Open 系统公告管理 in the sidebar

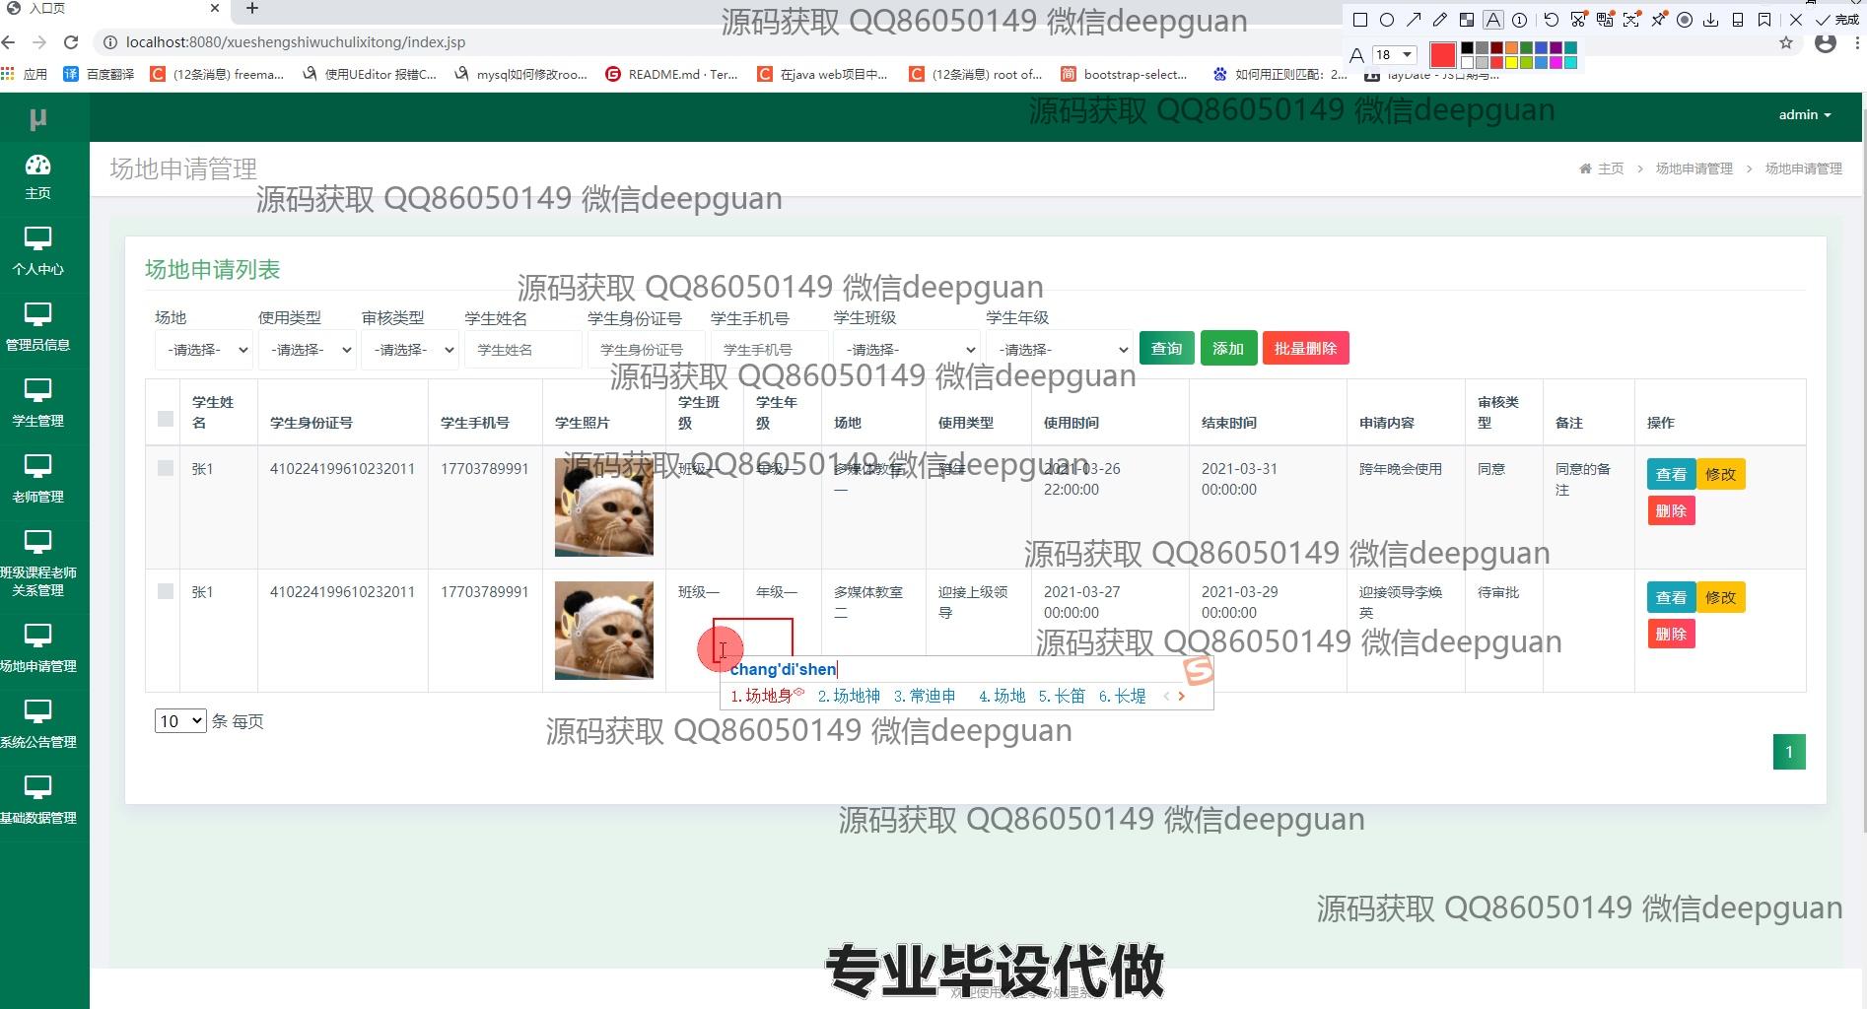coord(37,724)
